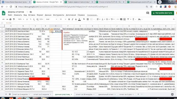Add a new sheet with plus
The width and height of the screenshot is (177, 99).
[6, 94]
